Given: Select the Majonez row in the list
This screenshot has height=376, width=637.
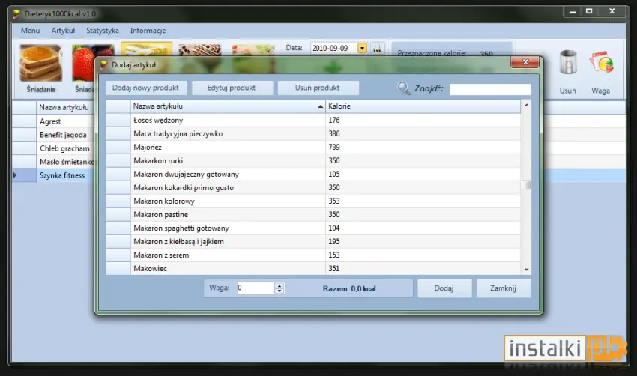Looking at the screenshot, I should 313,147.
